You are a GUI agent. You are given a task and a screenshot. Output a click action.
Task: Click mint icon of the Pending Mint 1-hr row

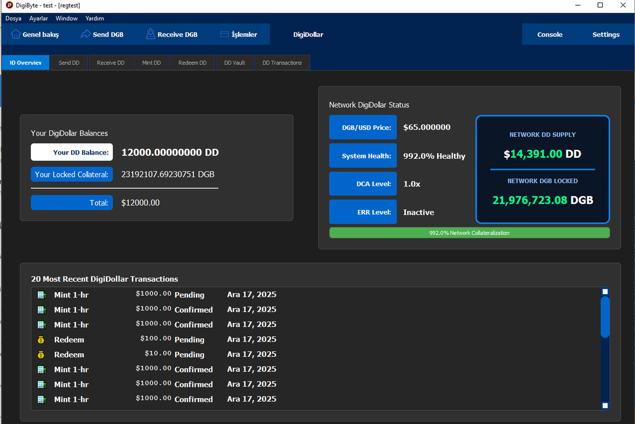[41, 295]
